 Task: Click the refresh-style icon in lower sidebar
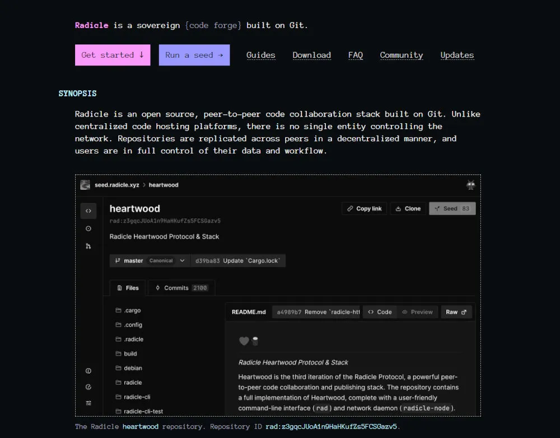[x=88, y=387]
